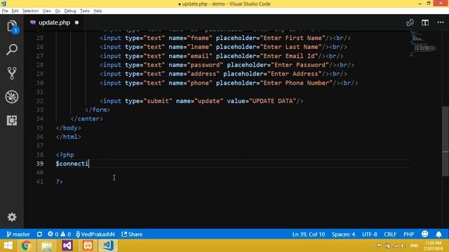Click the network icon in system tray
Viewport: 449px width, 252px height.
(396, 246)
